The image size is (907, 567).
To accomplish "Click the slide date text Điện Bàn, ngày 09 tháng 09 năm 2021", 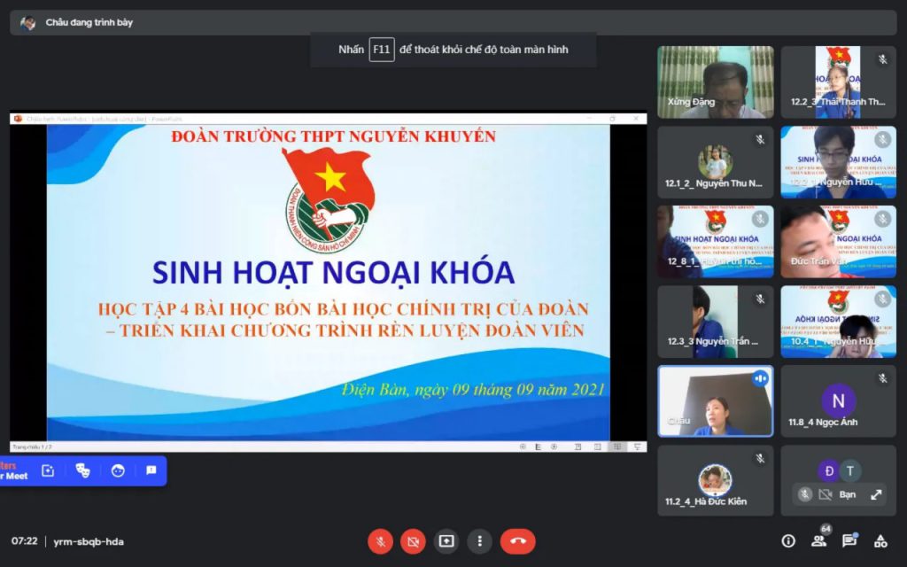I will 473,390.
